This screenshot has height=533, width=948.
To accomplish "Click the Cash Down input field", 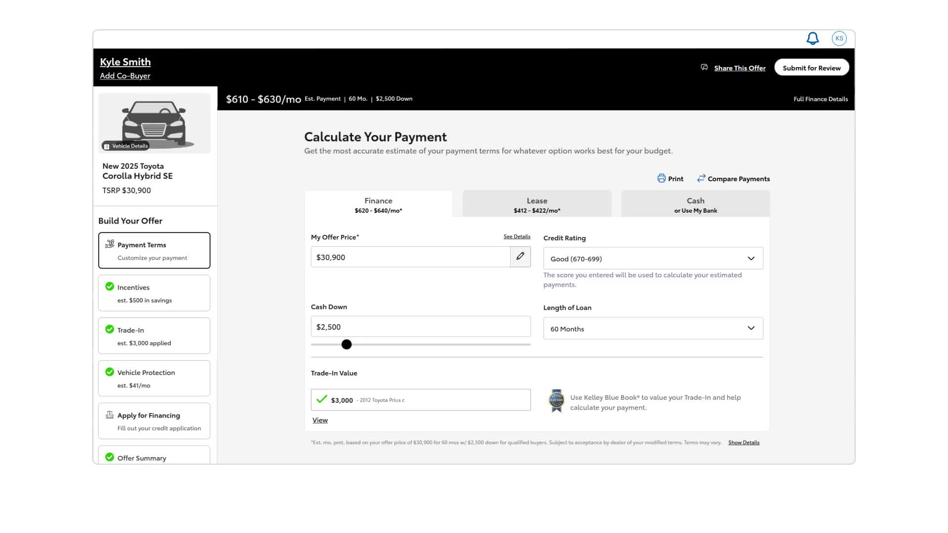I will tap(420, 327).
